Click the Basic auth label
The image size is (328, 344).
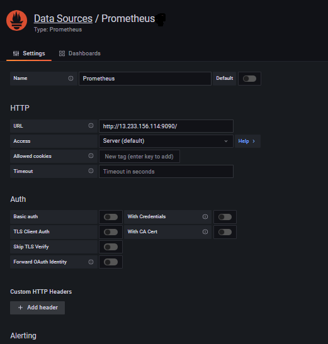(25, 216)
